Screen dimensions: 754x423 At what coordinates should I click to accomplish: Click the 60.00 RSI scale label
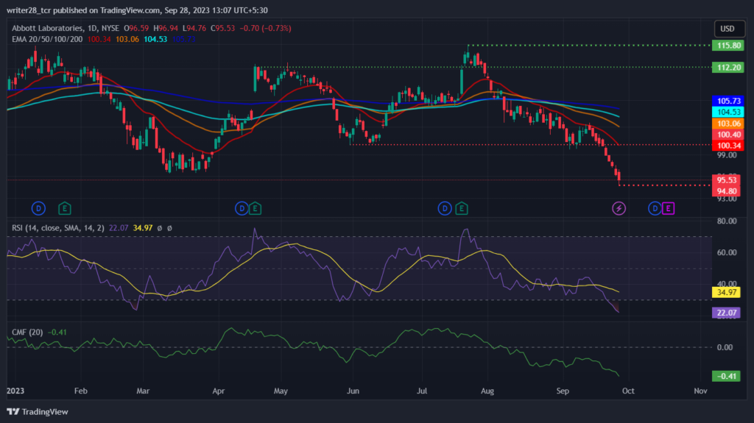click(x=727, y=252)
